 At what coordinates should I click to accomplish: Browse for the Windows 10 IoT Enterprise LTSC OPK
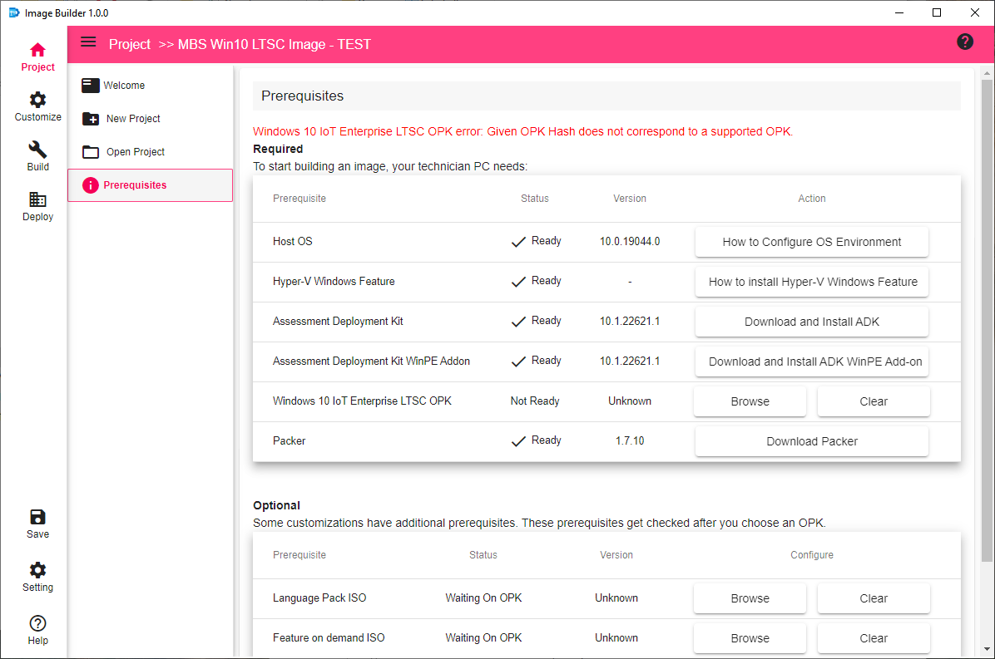(x=750, y=401)
